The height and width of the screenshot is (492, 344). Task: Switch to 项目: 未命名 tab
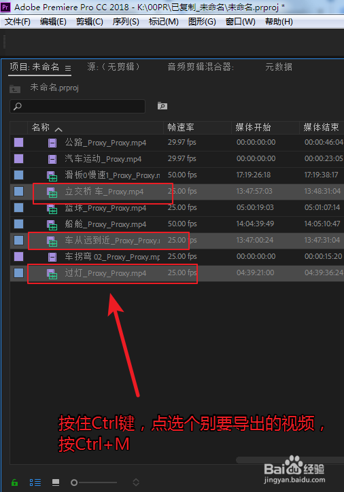(35, 67)
